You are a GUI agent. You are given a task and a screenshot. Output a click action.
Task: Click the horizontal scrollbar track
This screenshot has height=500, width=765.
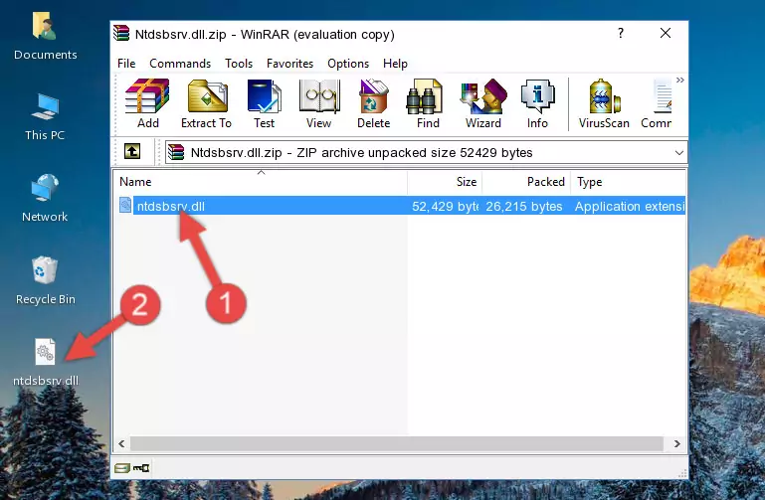pyautogui.click(x=397, y=444)
